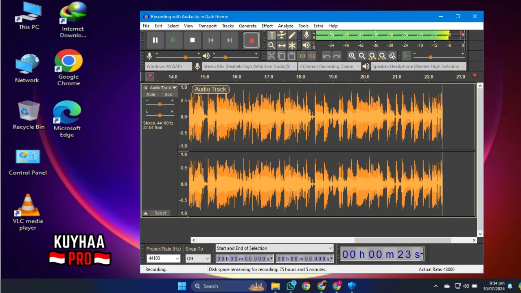The image size is (521, 293).
Task: Click the selection end time field
Action: [x=304, y=258]
